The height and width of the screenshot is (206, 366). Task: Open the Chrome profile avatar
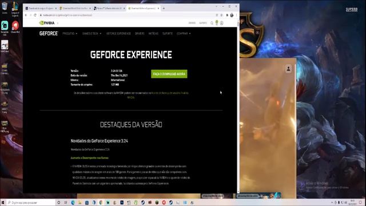pyautogui.click(x=232, y=15)
